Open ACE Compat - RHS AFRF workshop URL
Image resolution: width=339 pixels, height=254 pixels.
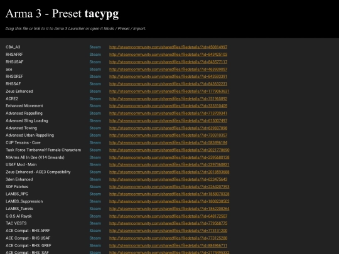[x=168, y=231]
